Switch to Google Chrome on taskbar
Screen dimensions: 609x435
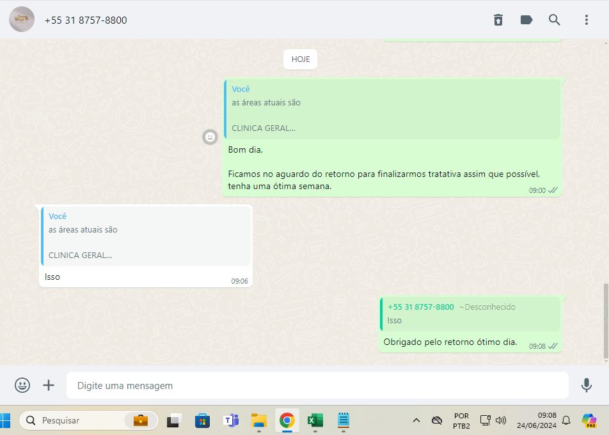click(x=287, y=420)
